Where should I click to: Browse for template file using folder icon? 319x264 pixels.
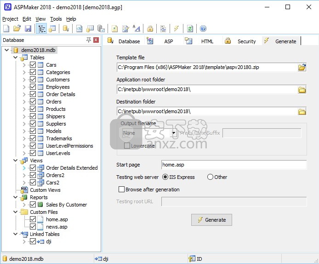click(x=302, y=67)
